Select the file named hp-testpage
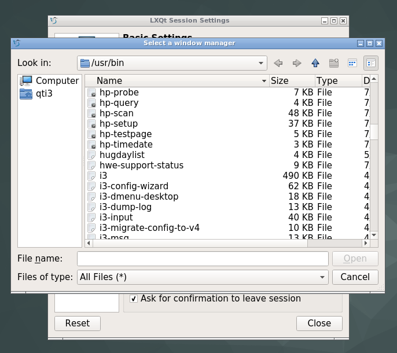 coord(126,134)
